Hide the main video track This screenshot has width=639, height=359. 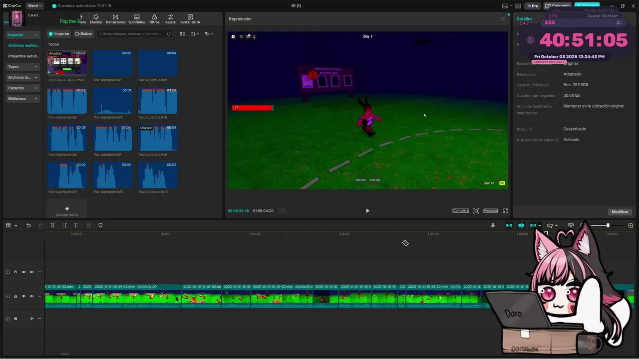23,296
